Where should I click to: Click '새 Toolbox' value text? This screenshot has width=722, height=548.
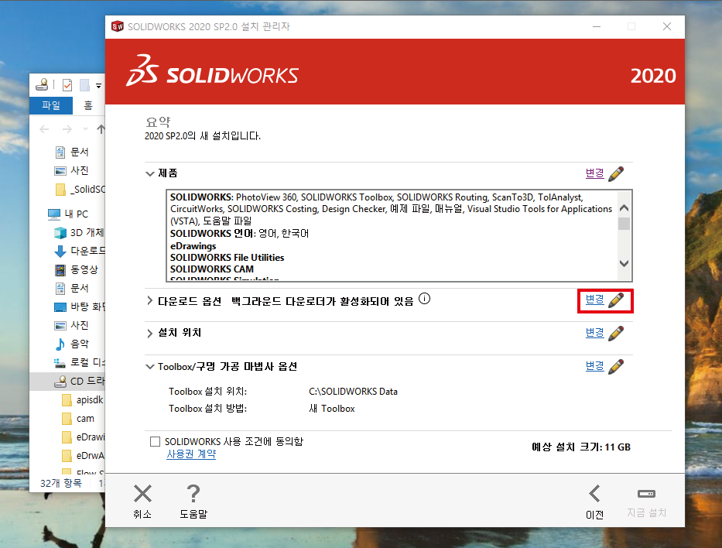coord(331,409)
